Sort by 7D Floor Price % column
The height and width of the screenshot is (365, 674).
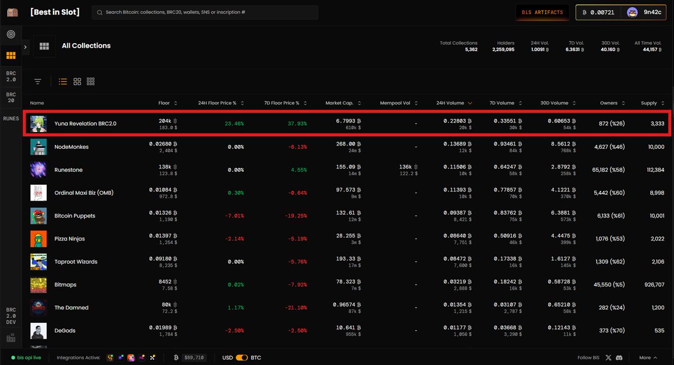click(x=305, y=103)
